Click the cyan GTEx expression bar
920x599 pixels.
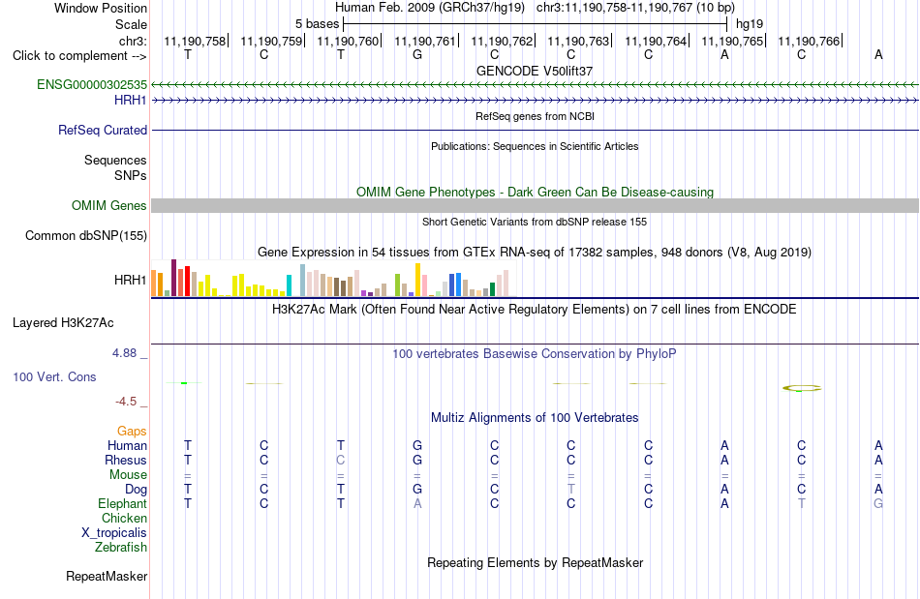pyautogui.click(x=289, y=285)
